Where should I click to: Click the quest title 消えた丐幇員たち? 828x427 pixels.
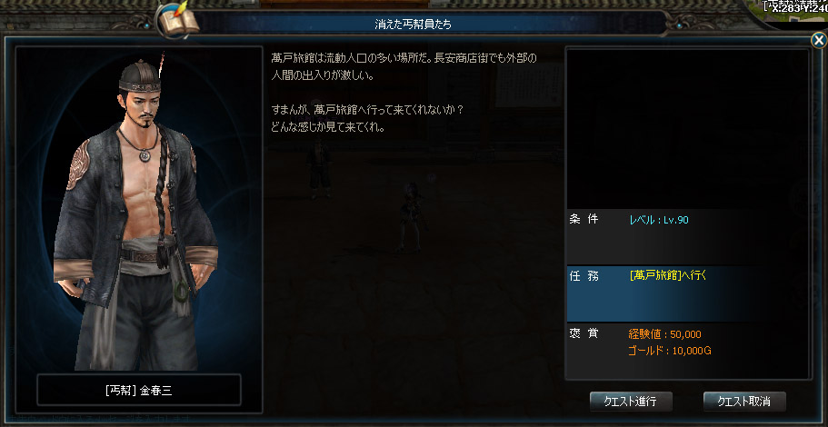(412, 25)
